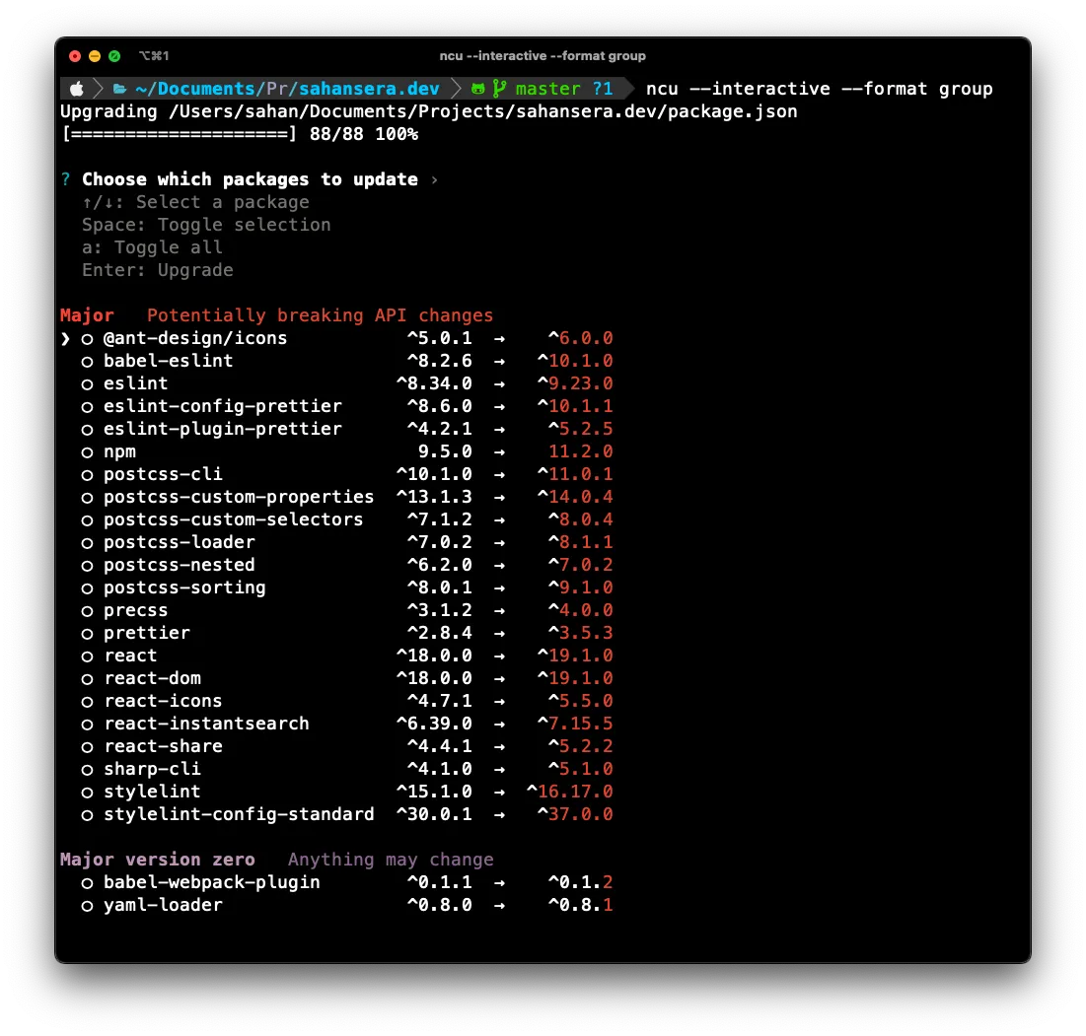1086x1036 pixels.
Task: Toggle eslint-plugin-prettier selection circle
Action: coord(87,430)
